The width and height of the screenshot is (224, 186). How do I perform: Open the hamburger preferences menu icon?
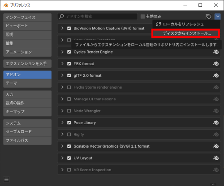pos(6,179)
